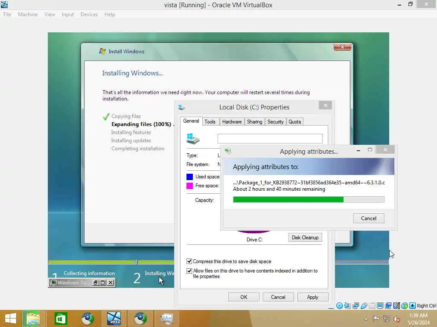The height and width of the screenshot is (327, 437).
Task: Click the Disk Cleanup button
Action: 305,238
